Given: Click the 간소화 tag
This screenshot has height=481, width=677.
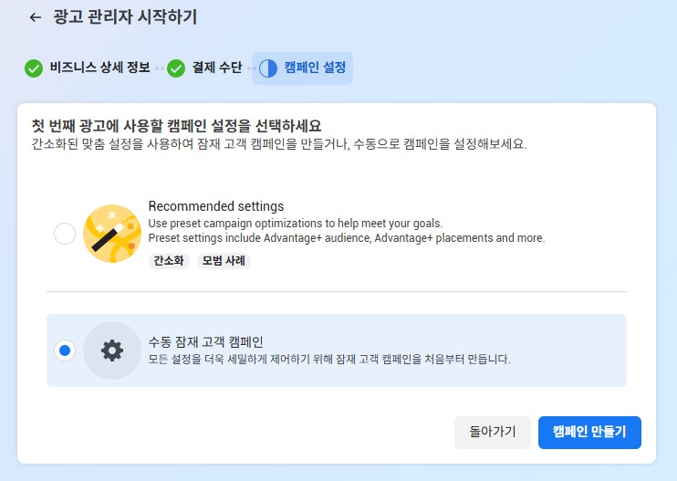Looking at the screenshot, I should tap(169, 261).
